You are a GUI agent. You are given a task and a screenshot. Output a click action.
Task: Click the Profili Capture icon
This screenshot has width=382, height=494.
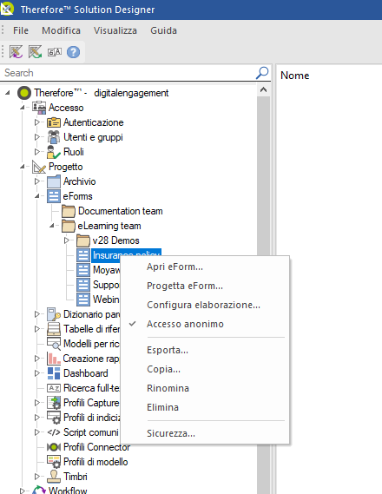pos(54,403)
